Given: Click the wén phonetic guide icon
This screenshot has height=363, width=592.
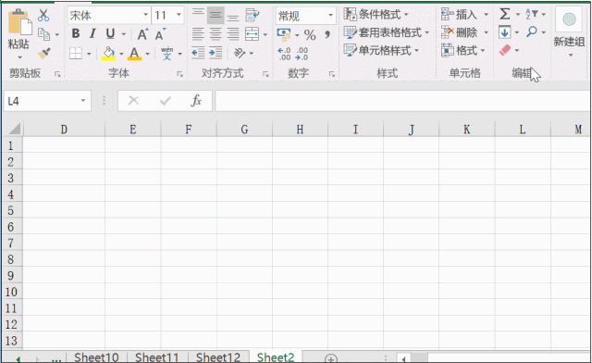Looking at the screenshot, I should click(166, 54).
